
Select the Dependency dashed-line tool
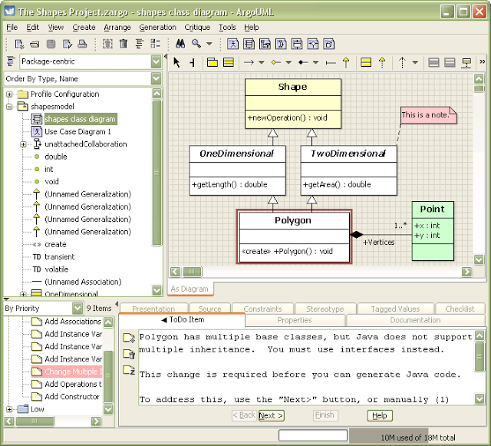point(402,62)
